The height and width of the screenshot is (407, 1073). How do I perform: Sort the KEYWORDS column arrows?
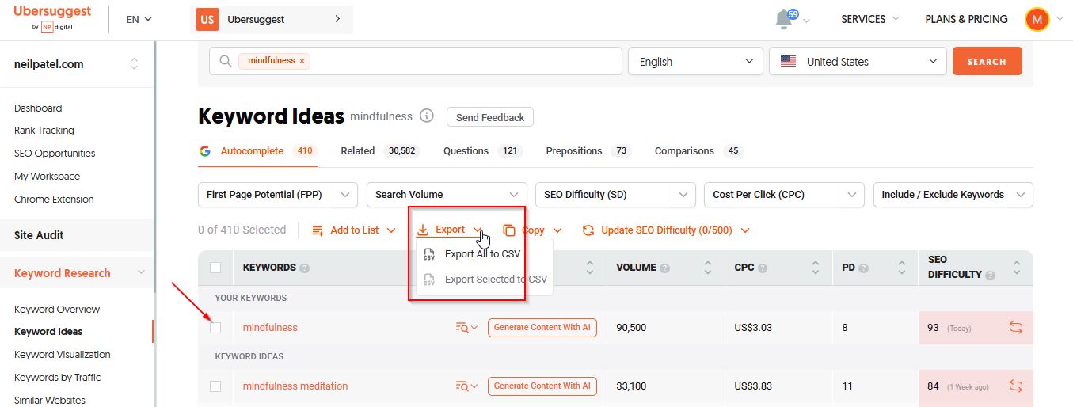coord(589,268)
